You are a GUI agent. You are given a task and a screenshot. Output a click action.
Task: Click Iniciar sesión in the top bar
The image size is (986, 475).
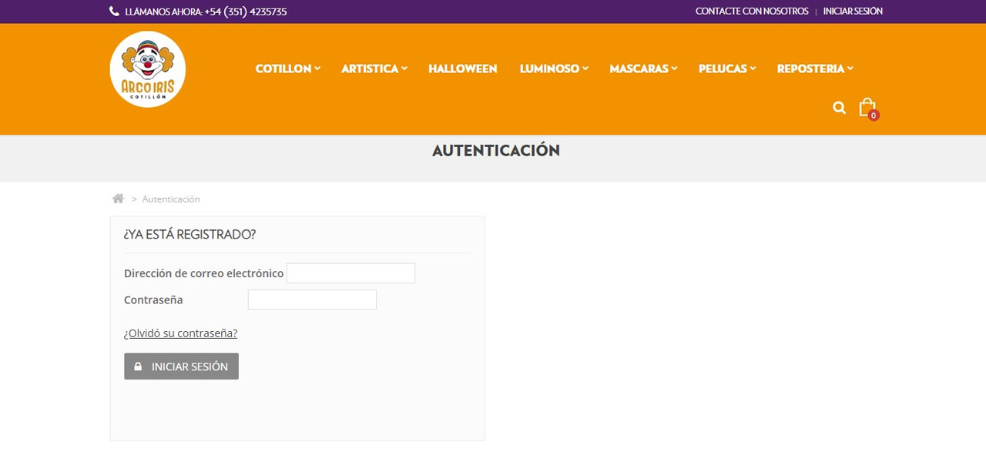point(853,12)
